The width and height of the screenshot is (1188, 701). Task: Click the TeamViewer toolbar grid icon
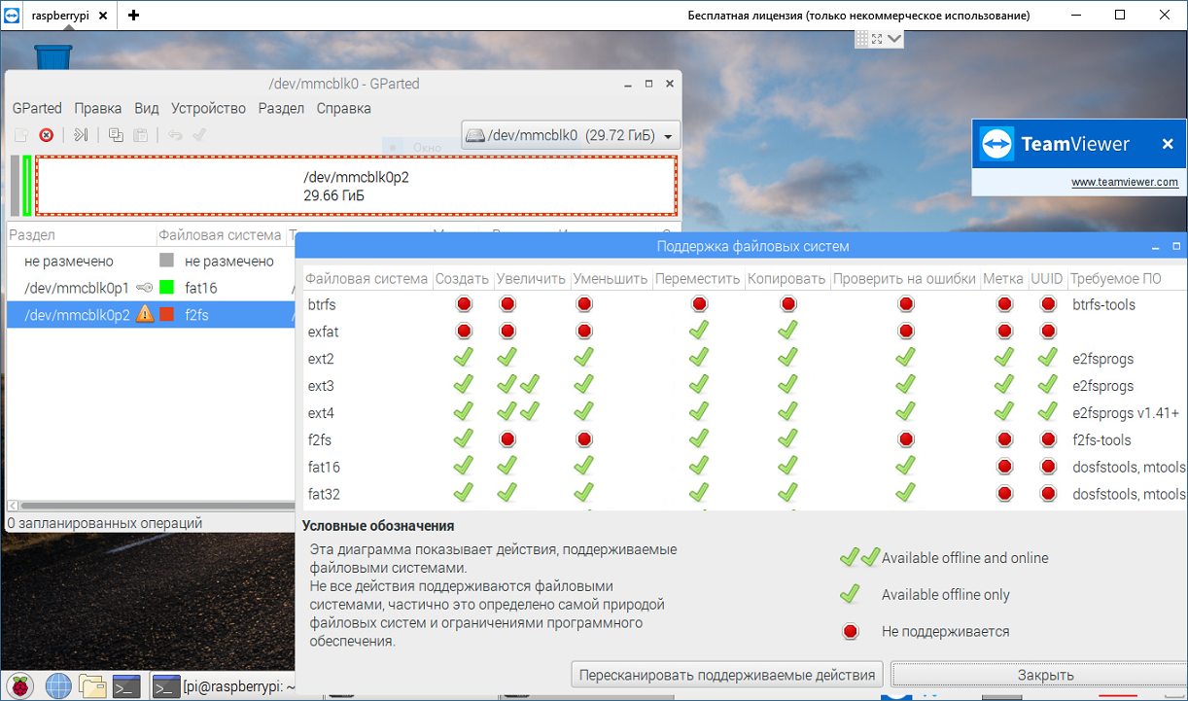(861, 39)
